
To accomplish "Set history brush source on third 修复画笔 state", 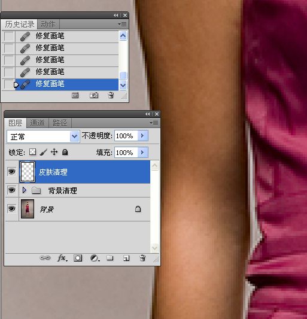I will (9, 60).
